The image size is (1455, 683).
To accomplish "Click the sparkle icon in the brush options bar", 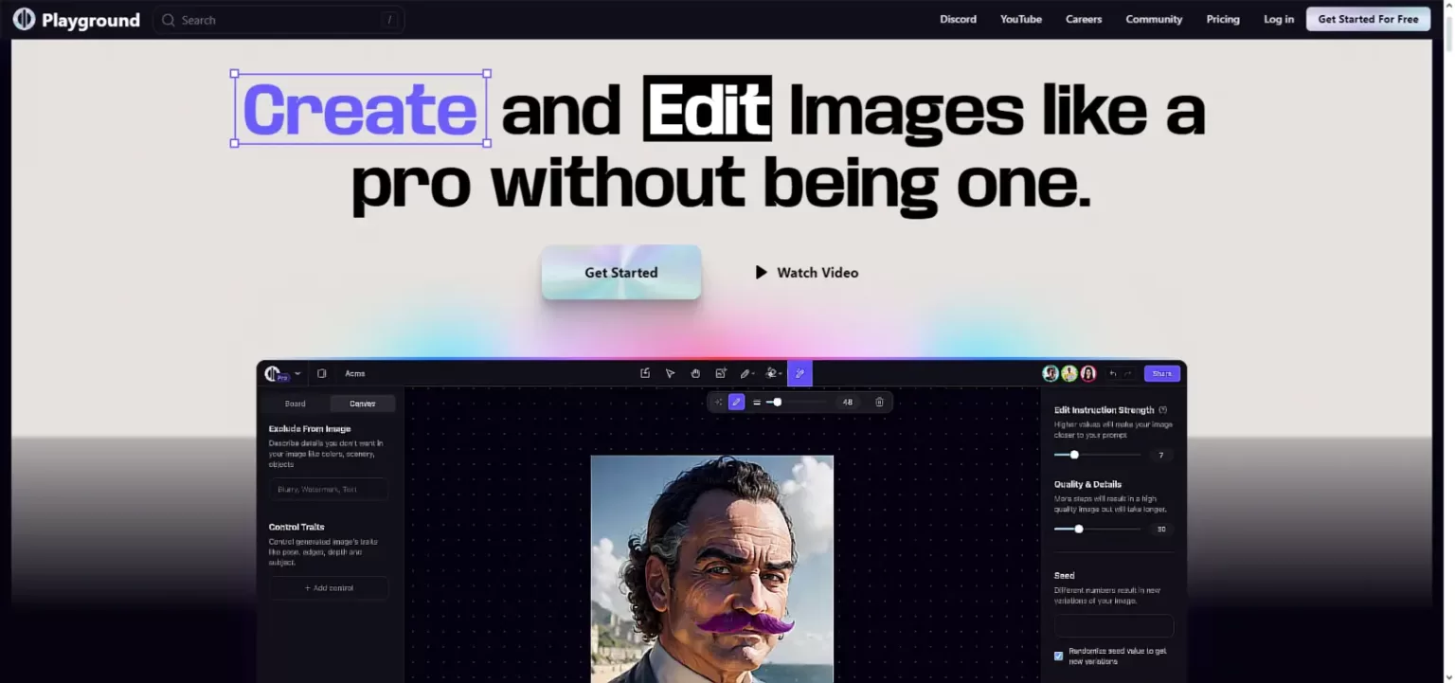I will tap(718, 402).
